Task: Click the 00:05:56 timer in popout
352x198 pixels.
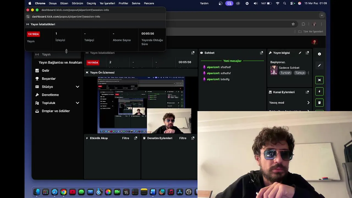Action: (148, 34)
